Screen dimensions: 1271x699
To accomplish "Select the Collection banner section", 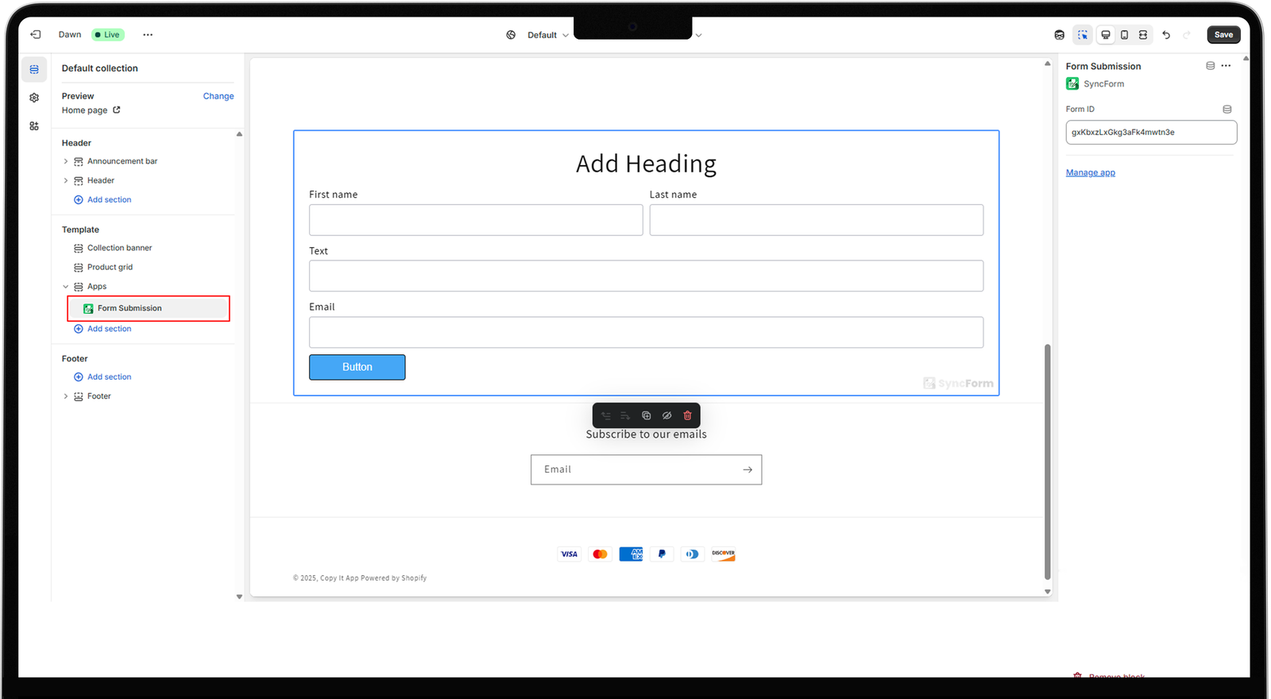I will coord(119,248).
